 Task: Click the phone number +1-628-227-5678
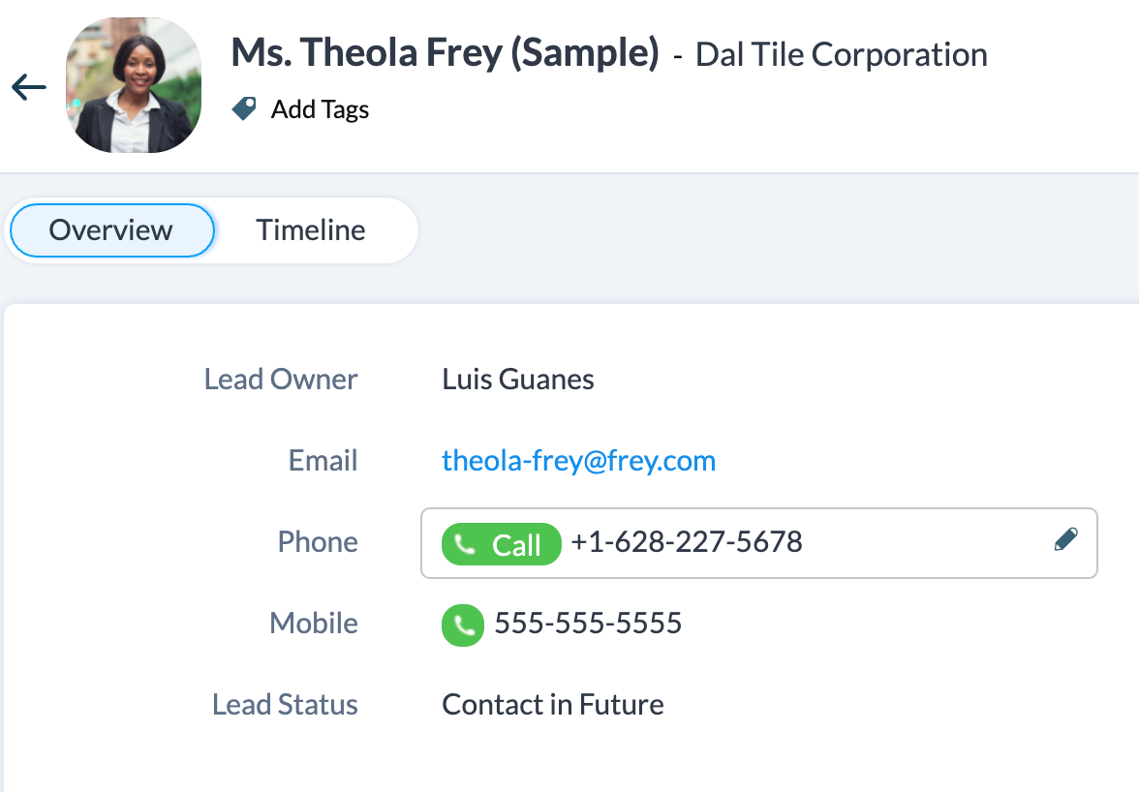click(x=687, y=542)
